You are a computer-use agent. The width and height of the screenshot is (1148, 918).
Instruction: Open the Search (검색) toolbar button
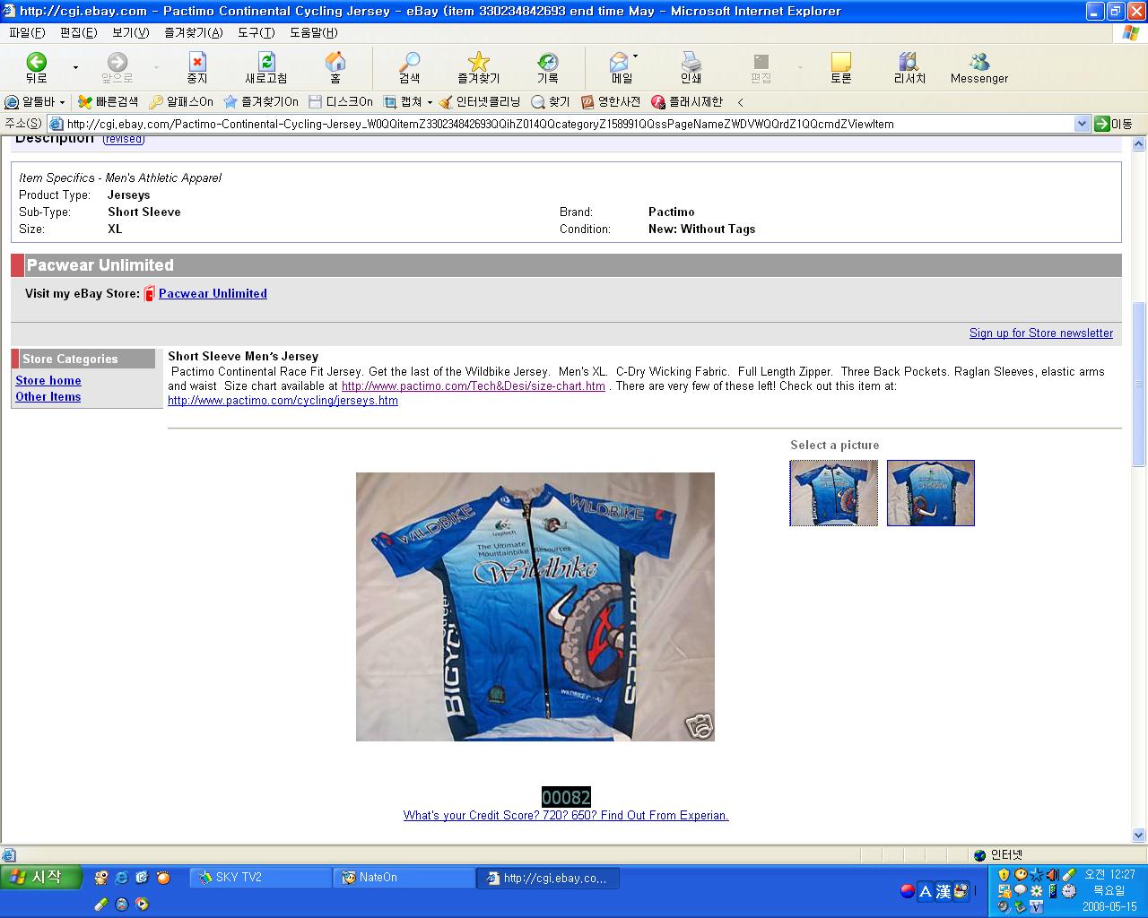[x=409, y=67]
